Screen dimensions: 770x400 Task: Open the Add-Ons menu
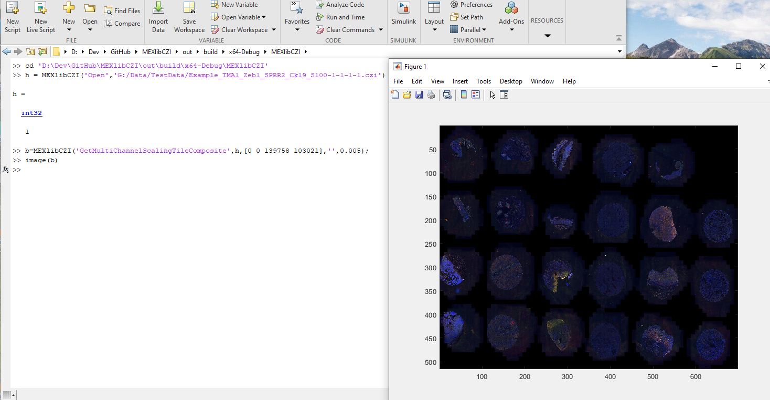point(511,17)
